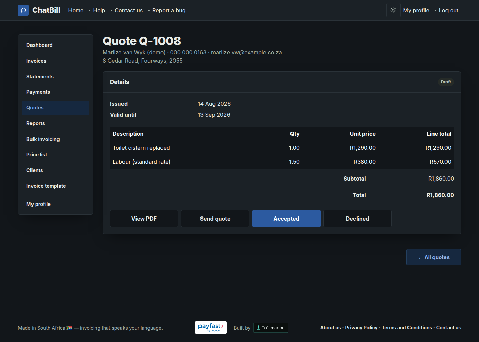The image size is (479, 342).
Task: Open My profile in the sidebar
Action: (55, 204)
